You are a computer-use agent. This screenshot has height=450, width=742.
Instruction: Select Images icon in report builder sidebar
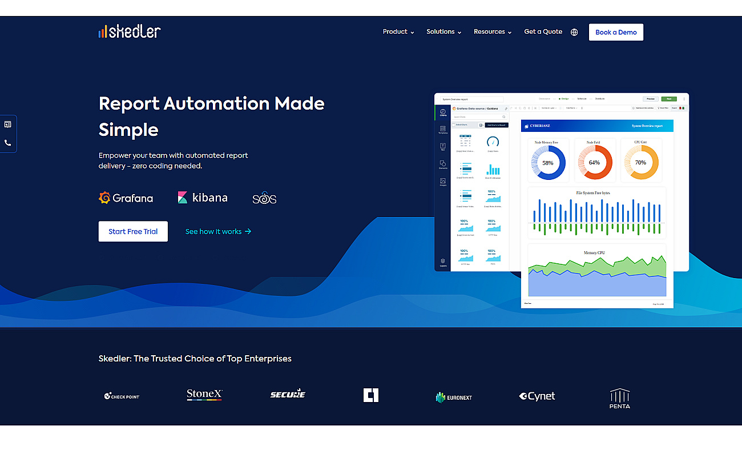(x=443, y=182)
